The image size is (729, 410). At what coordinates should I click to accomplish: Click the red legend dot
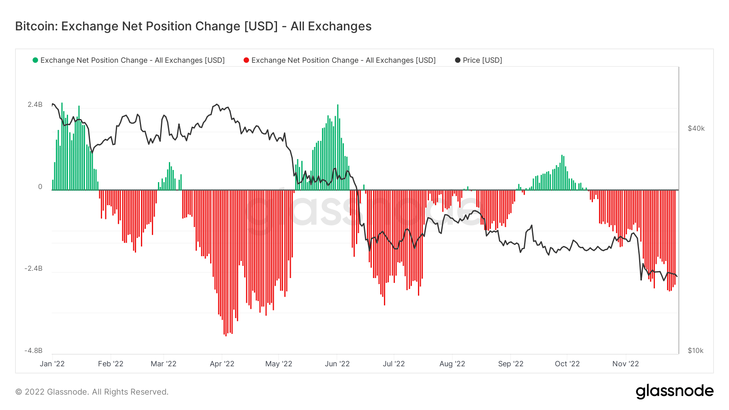coord(246,60)
